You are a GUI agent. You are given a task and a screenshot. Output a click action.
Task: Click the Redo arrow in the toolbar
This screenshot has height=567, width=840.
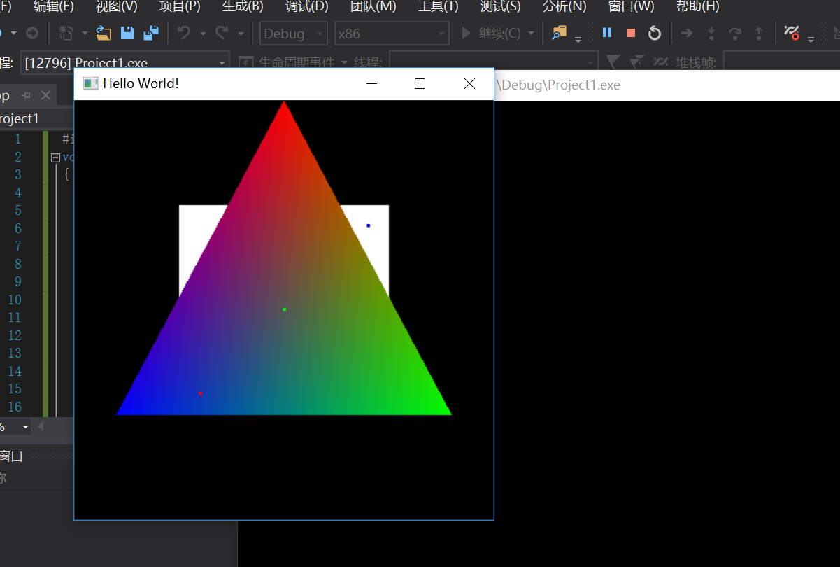click(222, 33)
